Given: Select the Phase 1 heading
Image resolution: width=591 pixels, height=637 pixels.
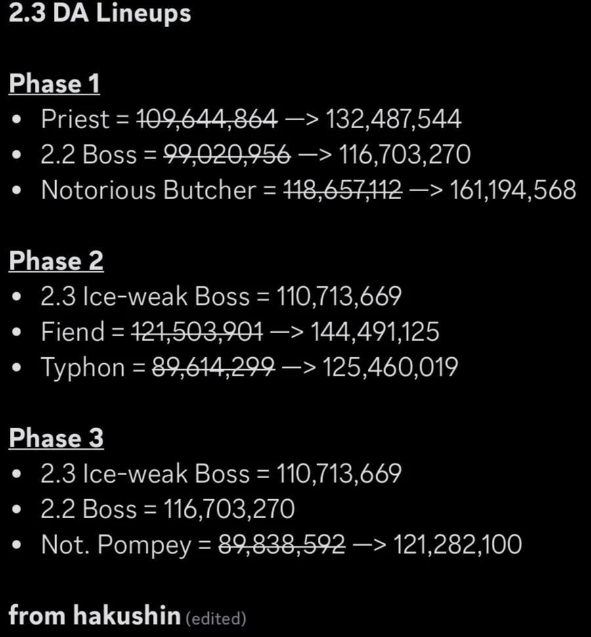Looking at the screenshot, I should point(54,83).
